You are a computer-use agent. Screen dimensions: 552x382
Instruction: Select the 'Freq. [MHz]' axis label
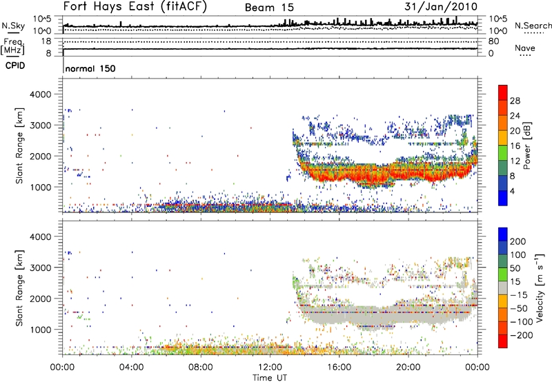coord(13,46)
